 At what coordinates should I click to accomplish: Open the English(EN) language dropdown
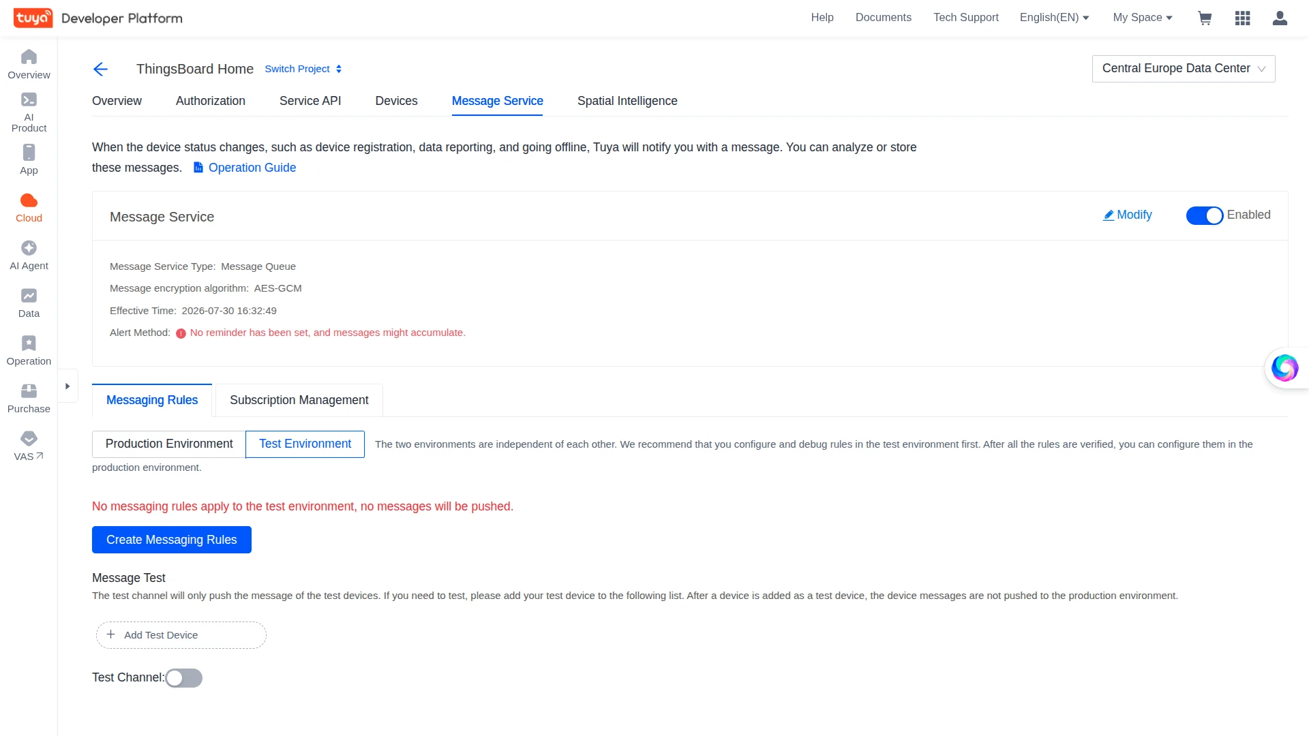click(x=1054, y=18)
